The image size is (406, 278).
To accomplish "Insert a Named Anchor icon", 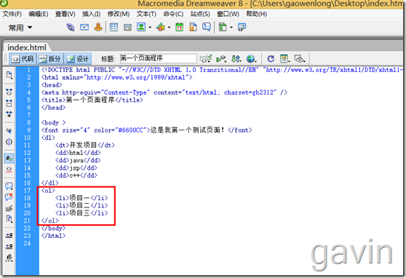I will [x=98, y=27].
